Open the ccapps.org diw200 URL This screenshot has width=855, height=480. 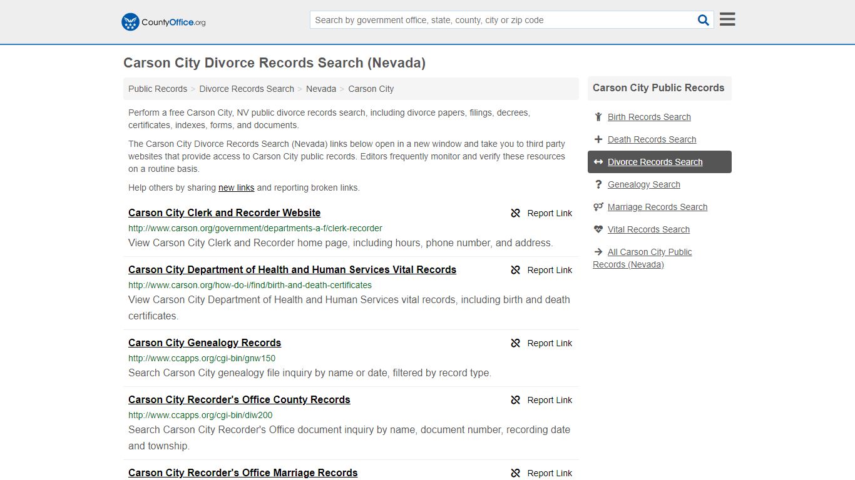pos(200,415)
